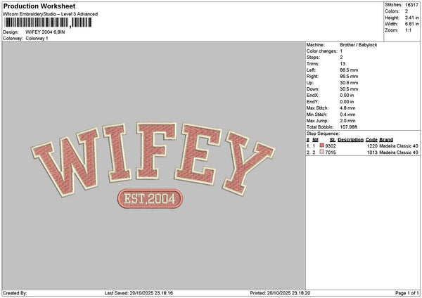Click the WIFEY embroidery design preview

(x=153, y=165)
